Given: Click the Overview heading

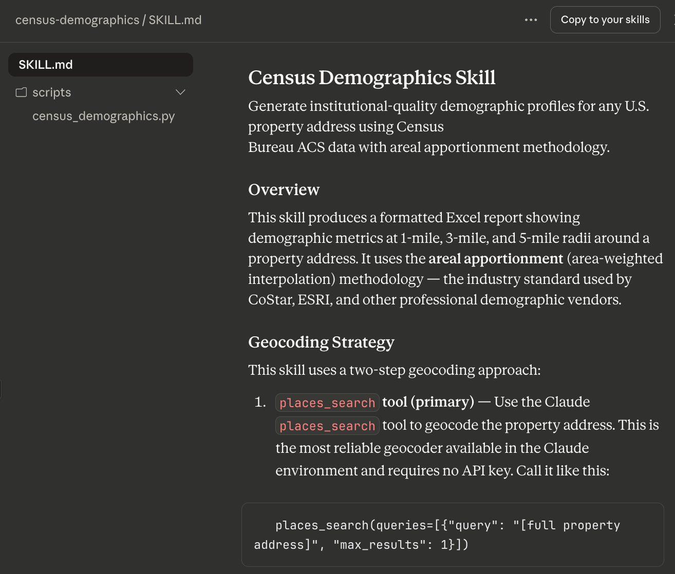Looking at the screenshot, I should 284,189.
